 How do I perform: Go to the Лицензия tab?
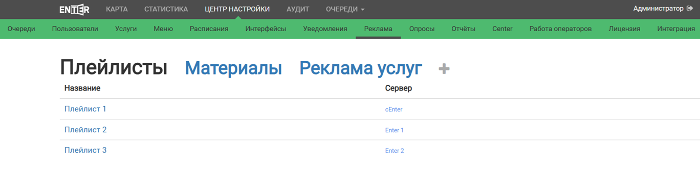pyautogui.click(x=624, y=29)
